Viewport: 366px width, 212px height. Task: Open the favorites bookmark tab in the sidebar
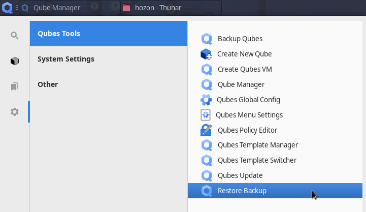[15, 86]
